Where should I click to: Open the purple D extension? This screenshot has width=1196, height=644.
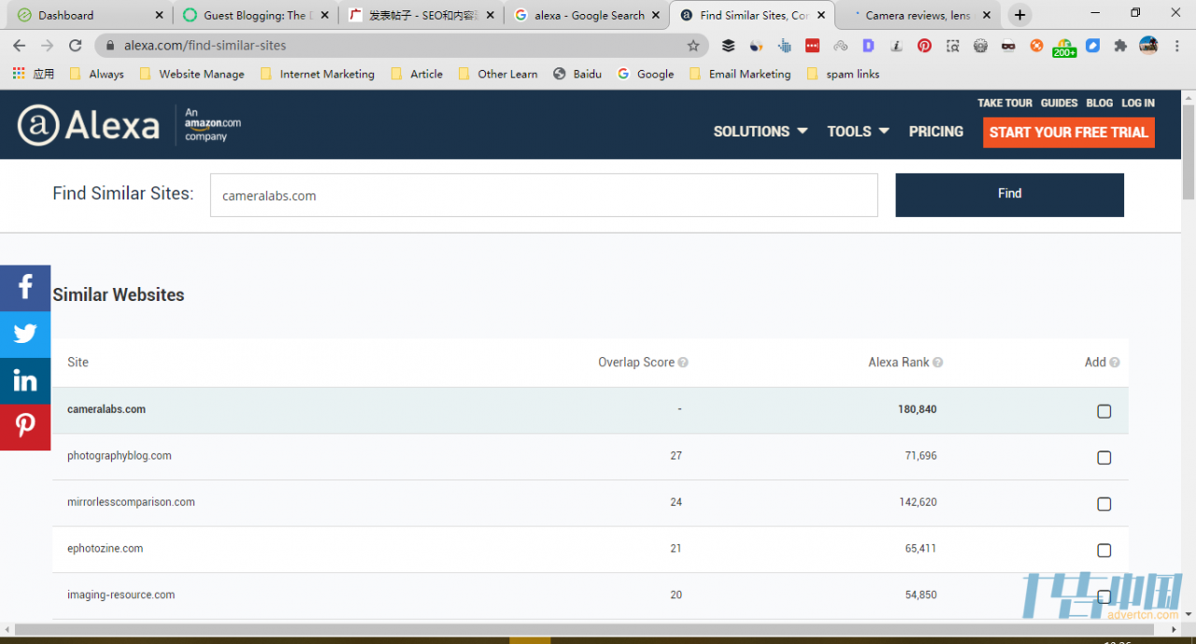[x=868, y=45]
